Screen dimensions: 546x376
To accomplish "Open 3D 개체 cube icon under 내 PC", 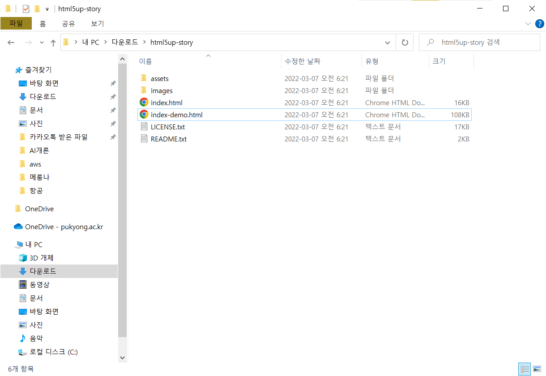I will click(x=23, y=258).
